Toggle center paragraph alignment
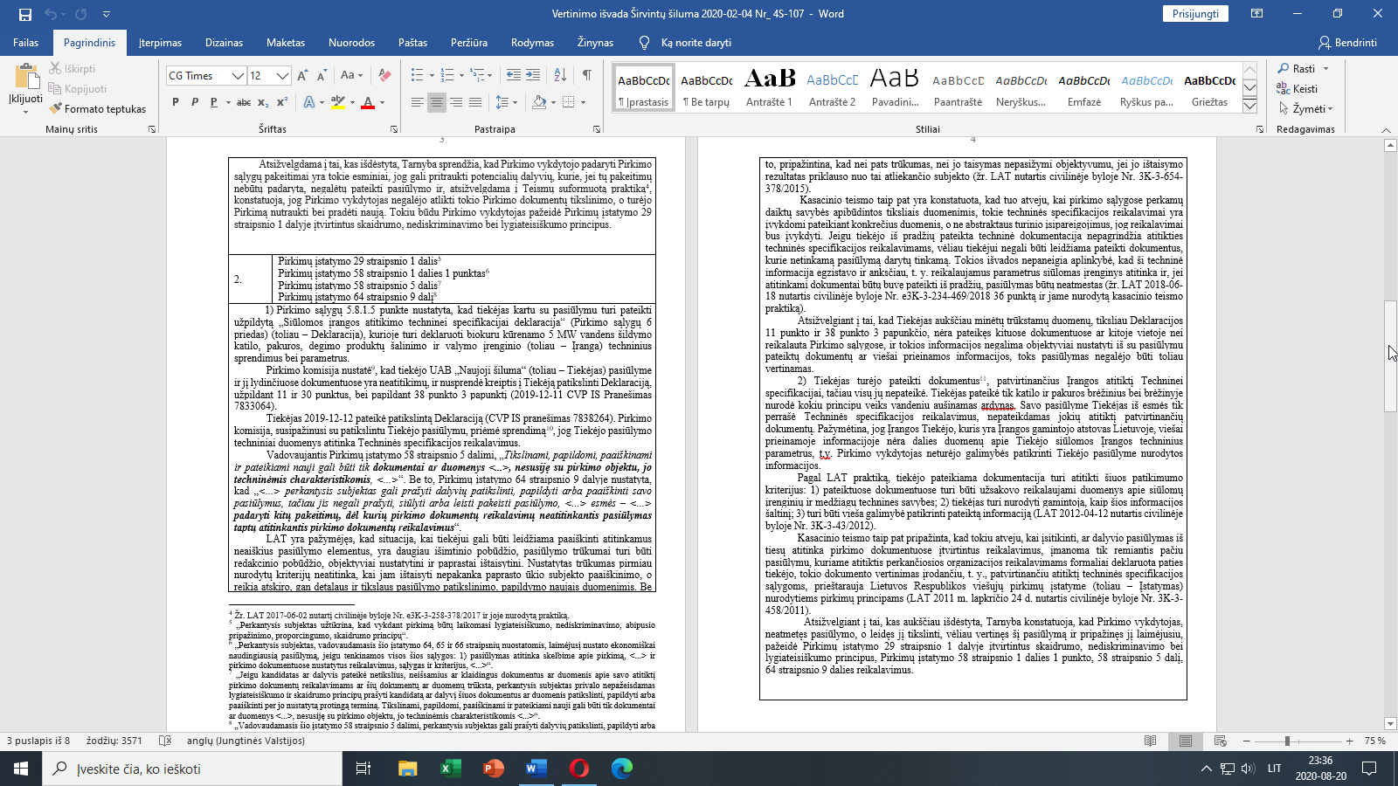The width and height of the screenshot is (1398, 786). coord(436,103)
